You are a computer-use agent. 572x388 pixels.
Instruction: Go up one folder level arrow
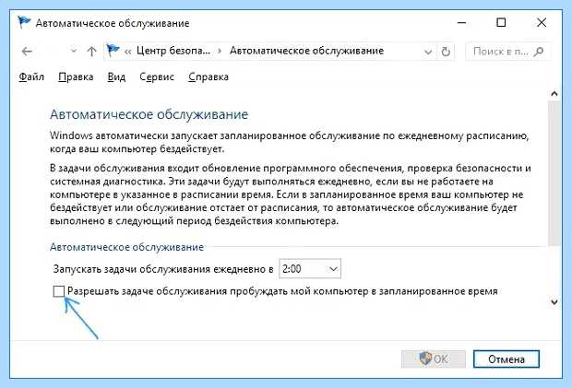(91, 51)
